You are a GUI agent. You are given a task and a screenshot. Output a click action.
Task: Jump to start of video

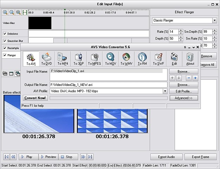[7, 157]
